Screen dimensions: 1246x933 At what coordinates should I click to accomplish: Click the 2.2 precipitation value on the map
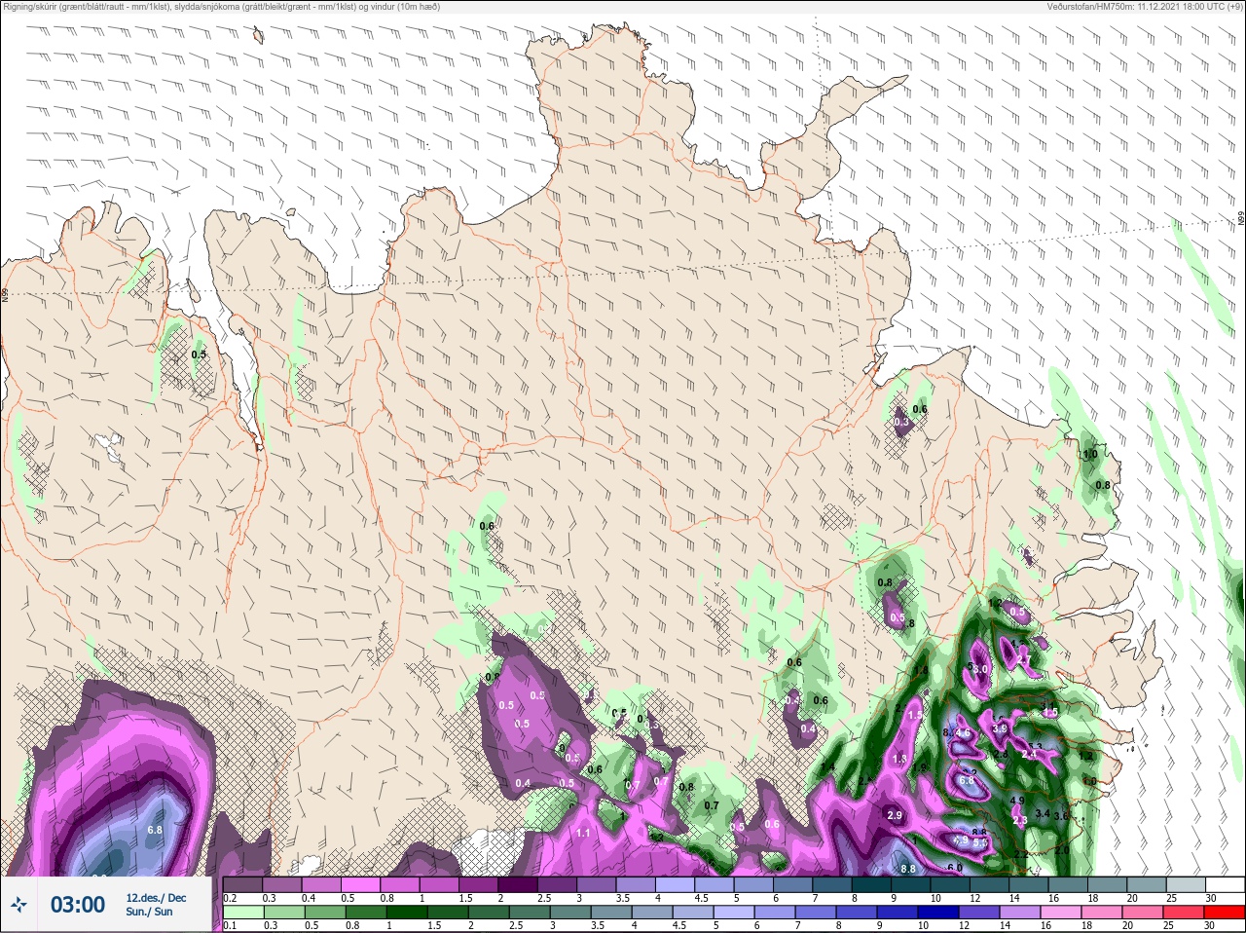point(1021,854)
